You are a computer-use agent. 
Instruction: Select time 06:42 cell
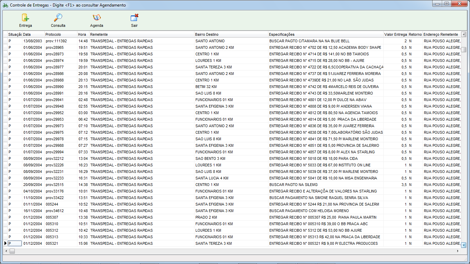[x=83, y=119]
